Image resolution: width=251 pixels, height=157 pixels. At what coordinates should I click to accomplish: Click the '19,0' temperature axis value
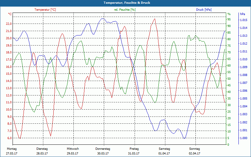pyautogui.click(x=9, y=45)
